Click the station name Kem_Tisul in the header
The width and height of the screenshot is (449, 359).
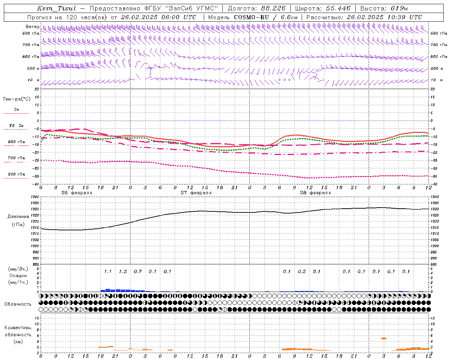click(56, 8)
